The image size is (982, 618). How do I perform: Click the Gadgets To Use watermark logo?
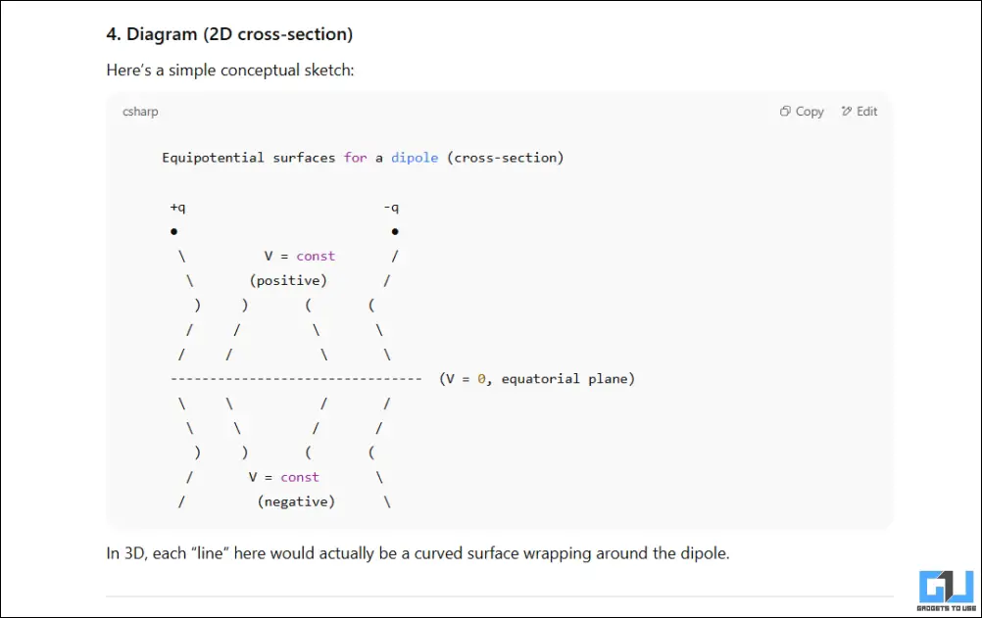[x=945, y=587]
